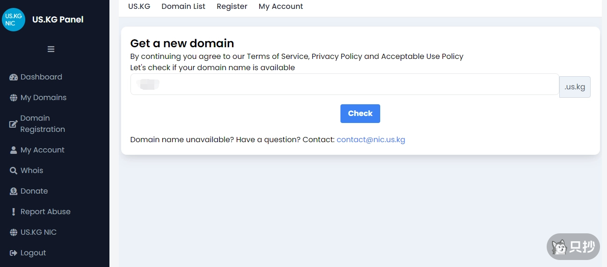Focus the domain name input field
607x267 pixels.
[x=345, y=85]
